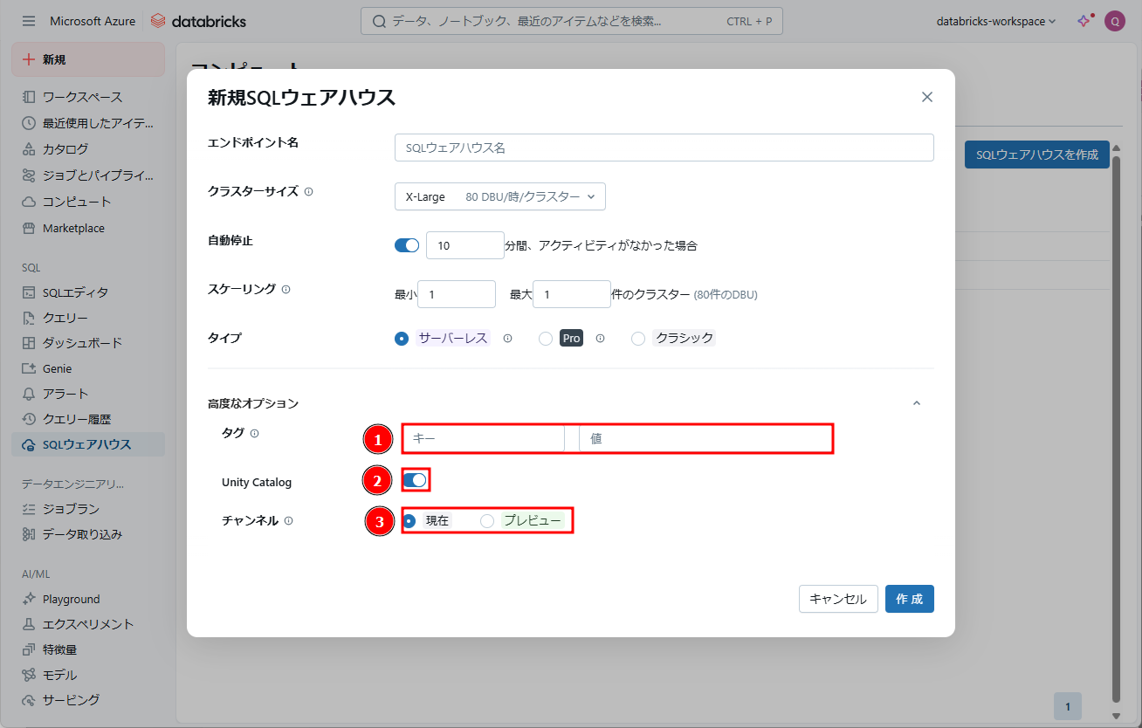The image size is (1142, 728).
Task: Toggle the auto stop switch
Action: tap(407, 245)
